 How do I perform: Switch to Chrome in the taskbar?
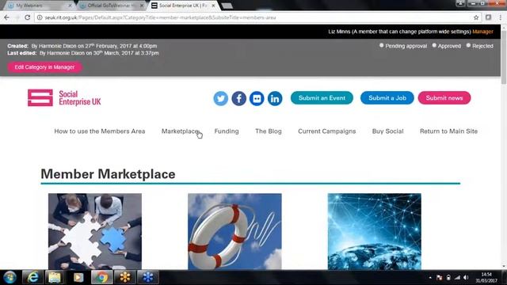click(102, 277)
